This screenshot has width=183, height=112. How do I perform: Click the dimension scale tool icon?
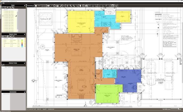coord(64,6)
